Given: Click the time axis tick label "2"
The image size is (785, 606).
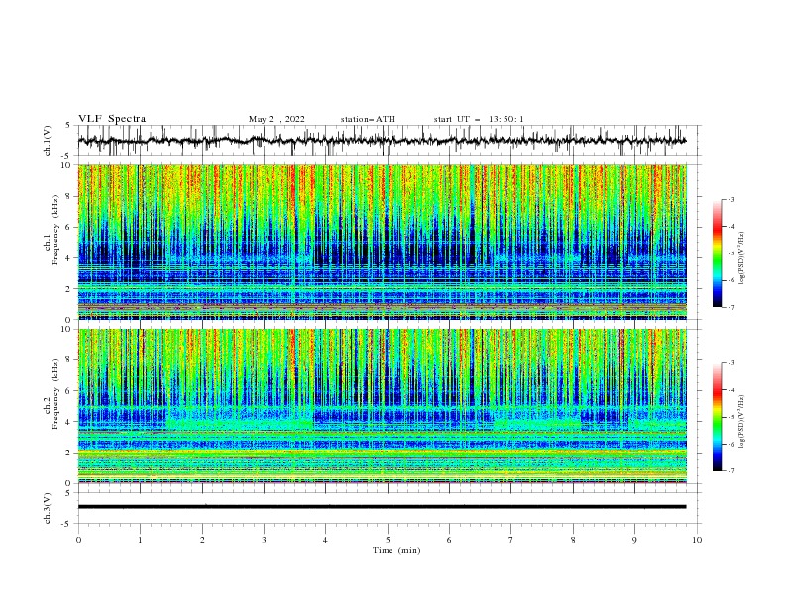Looking at the screenshot, I should pos(202,540).
